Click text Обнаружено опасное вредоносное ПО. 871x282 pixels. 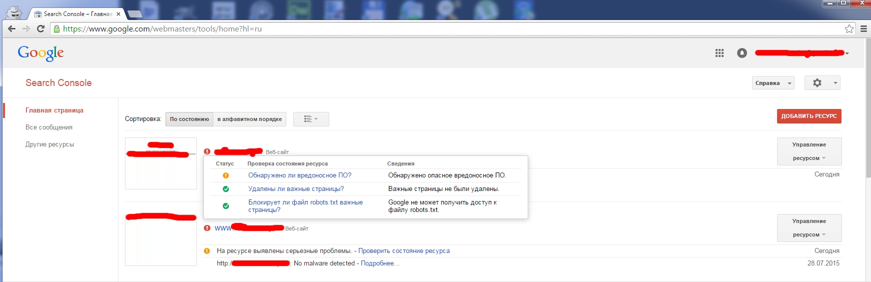tap(447, 175)
